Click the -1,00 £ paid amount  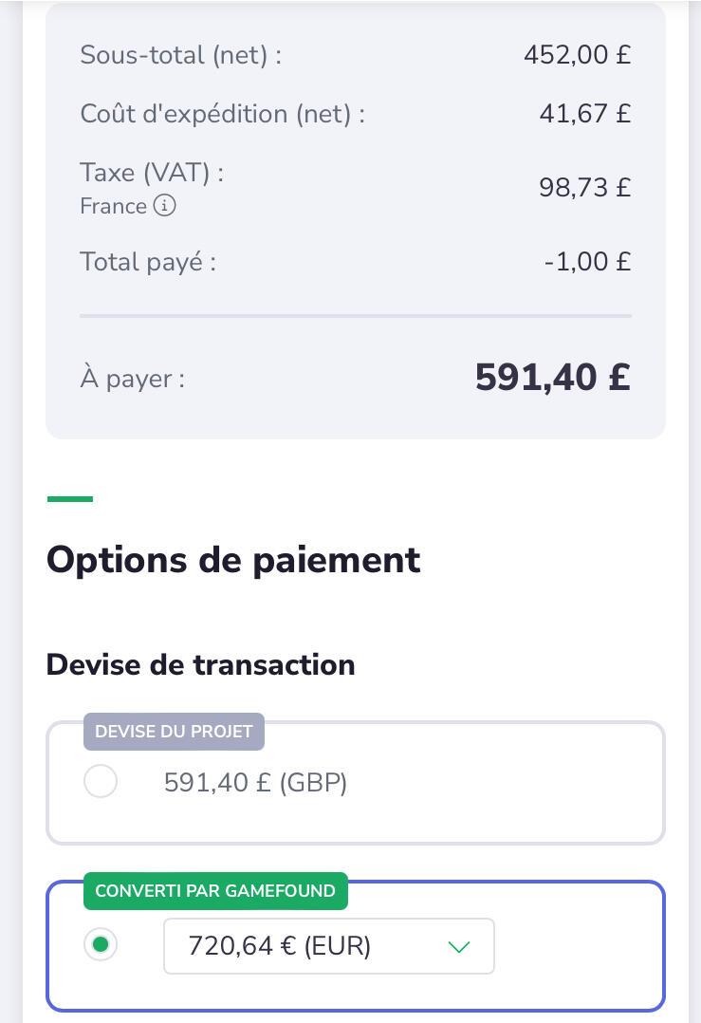tap(587, 261)
